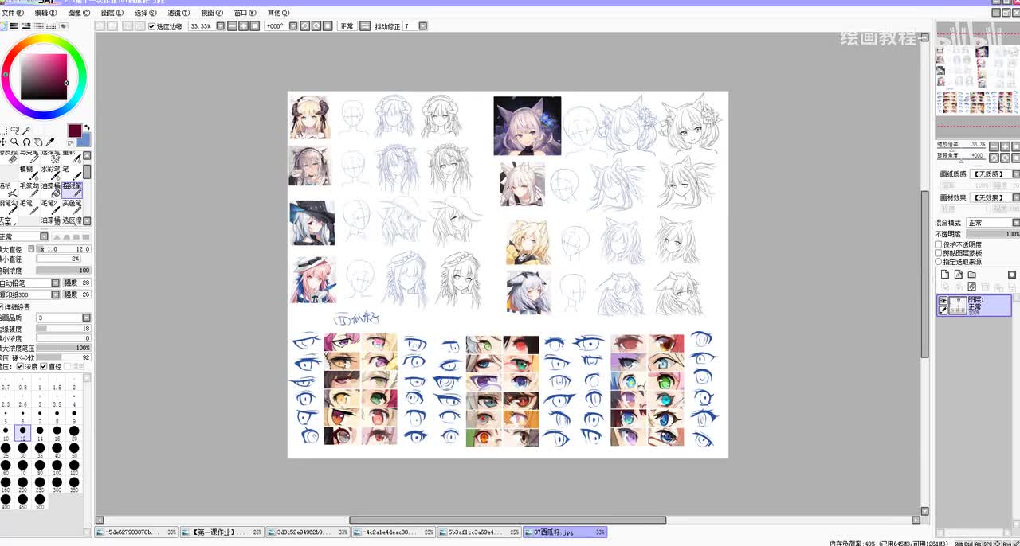Choose the 水彩笔 brush preset
1020x546 pixels.
(x=50, y=172)
